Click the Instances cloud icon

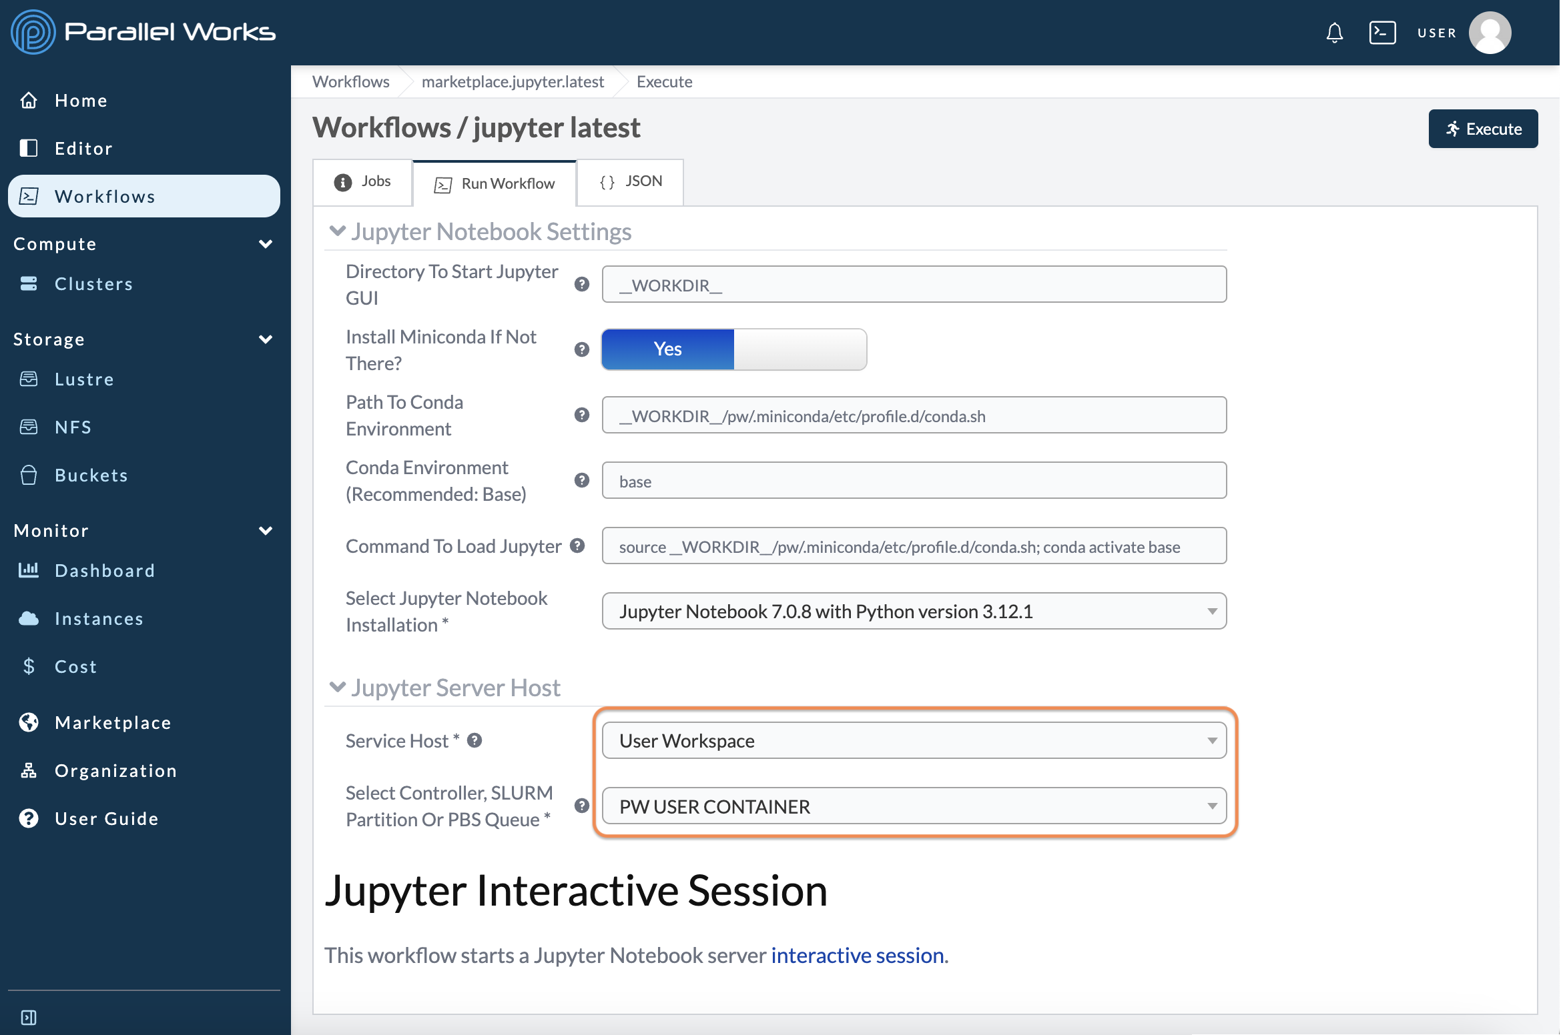(29, 618)
